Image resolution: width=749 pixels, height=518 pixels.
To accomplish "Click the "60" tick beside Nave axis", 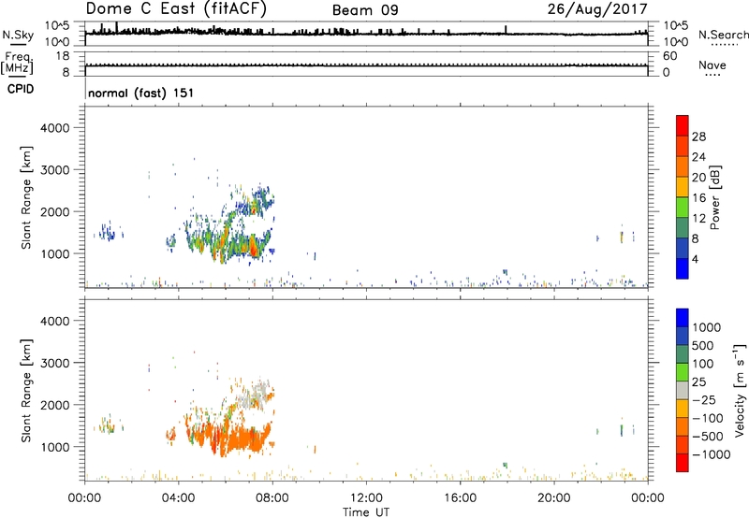I will point(669,56).
